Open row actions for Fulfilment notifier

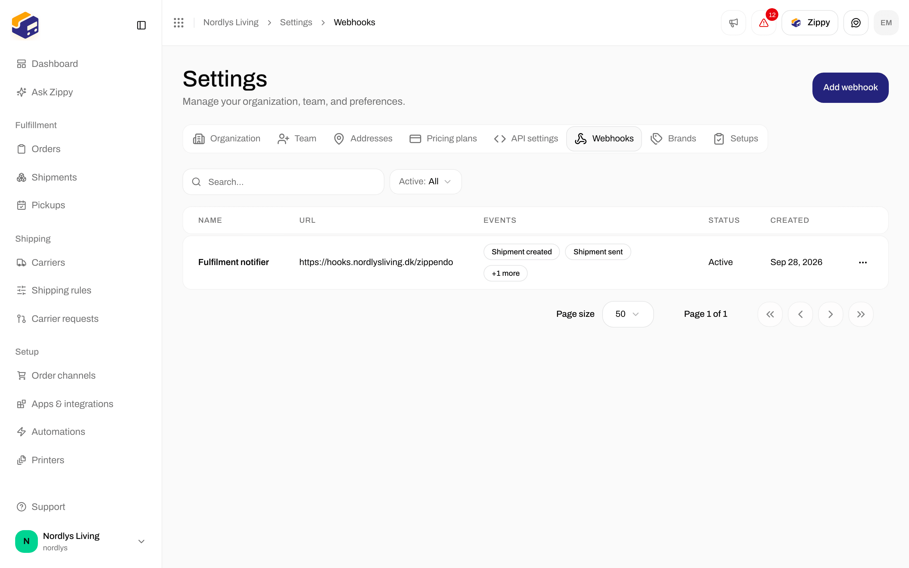tap(863, 262)
